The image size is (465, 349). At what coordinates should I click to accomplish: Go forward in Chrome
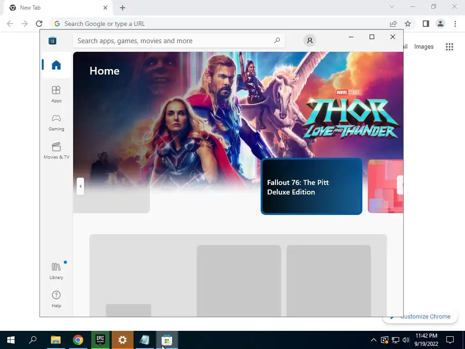click(25, 24)
